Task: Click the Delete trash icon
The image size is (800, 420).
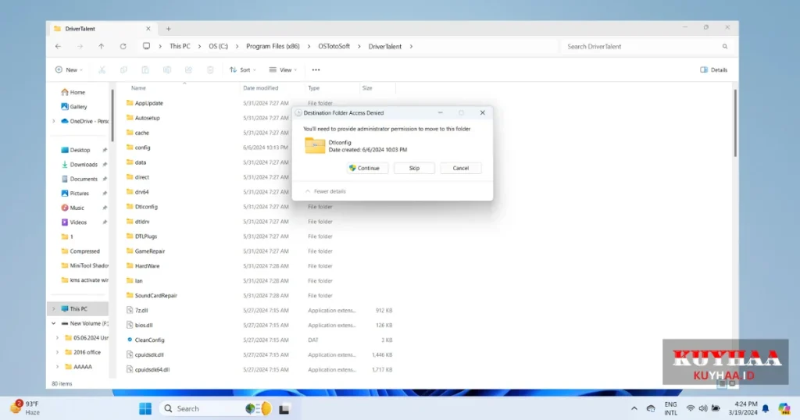Action: click(210, 69)
